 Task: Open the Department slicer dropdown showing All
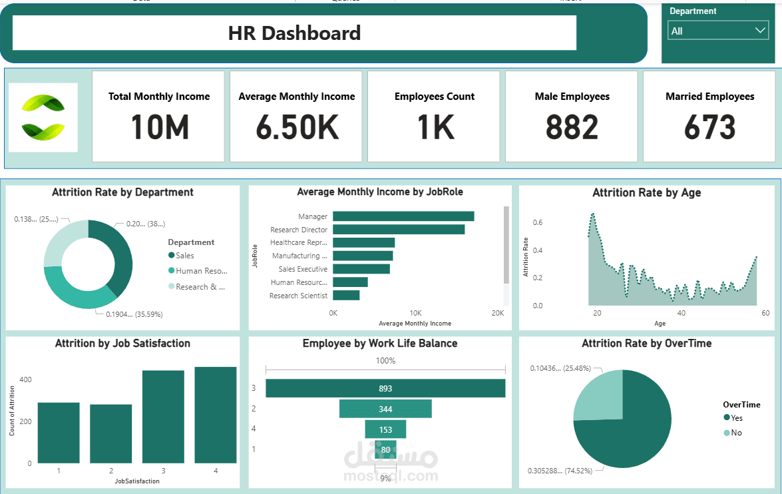pos(761,30)
